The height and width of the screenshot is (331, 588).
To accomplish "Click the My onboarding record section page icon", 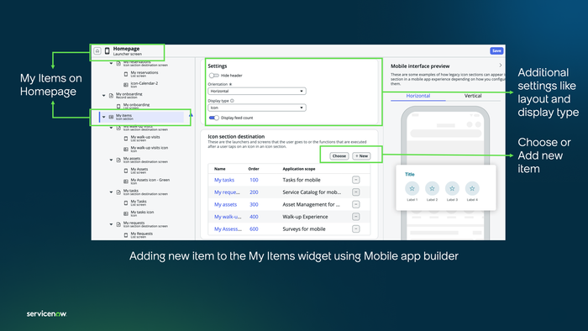I will click(111, 96).
